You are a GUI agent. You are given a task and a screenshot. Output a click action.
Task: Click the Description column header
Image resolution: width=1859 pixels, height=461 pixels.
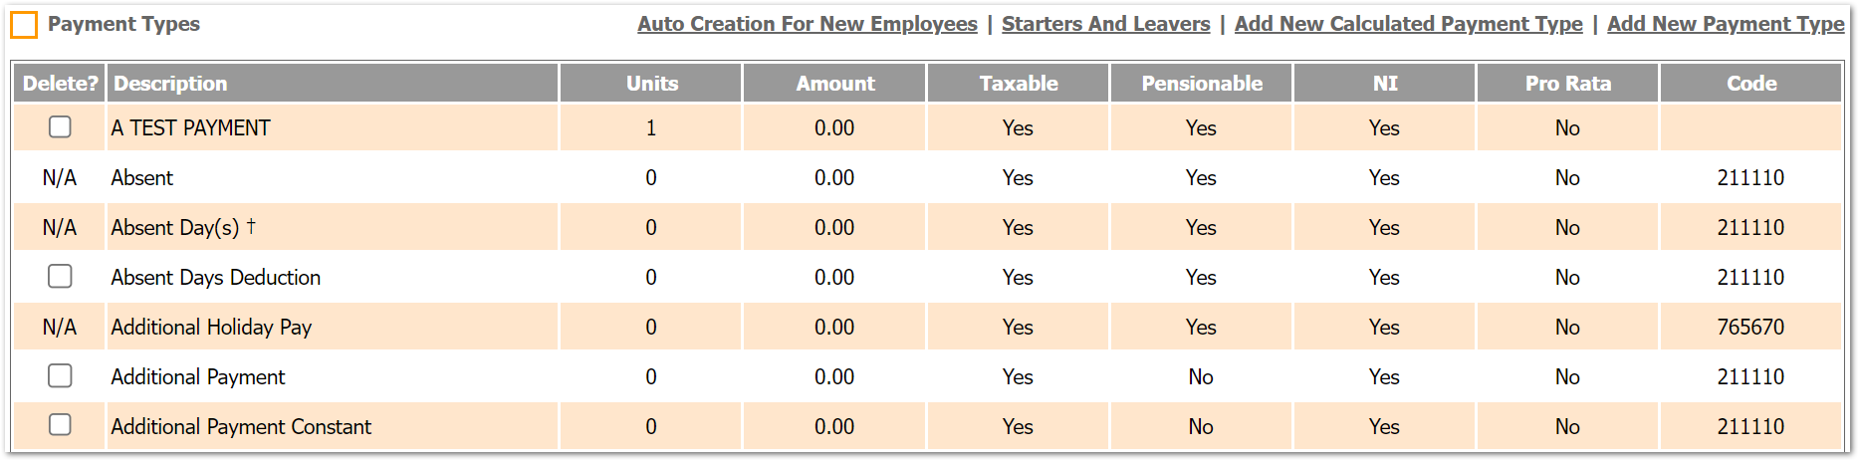[x=170, y=84]
